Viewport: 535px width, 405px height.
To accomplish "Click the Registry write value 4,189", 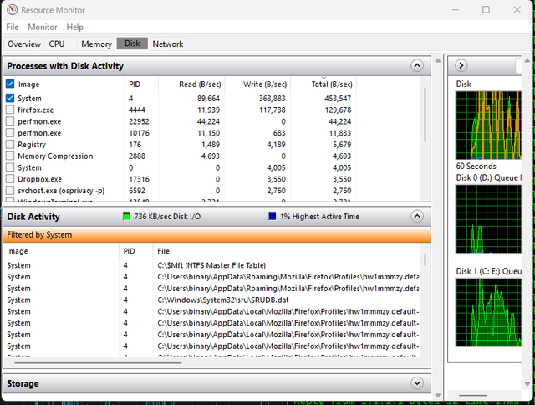I will [x=276, y=145].
